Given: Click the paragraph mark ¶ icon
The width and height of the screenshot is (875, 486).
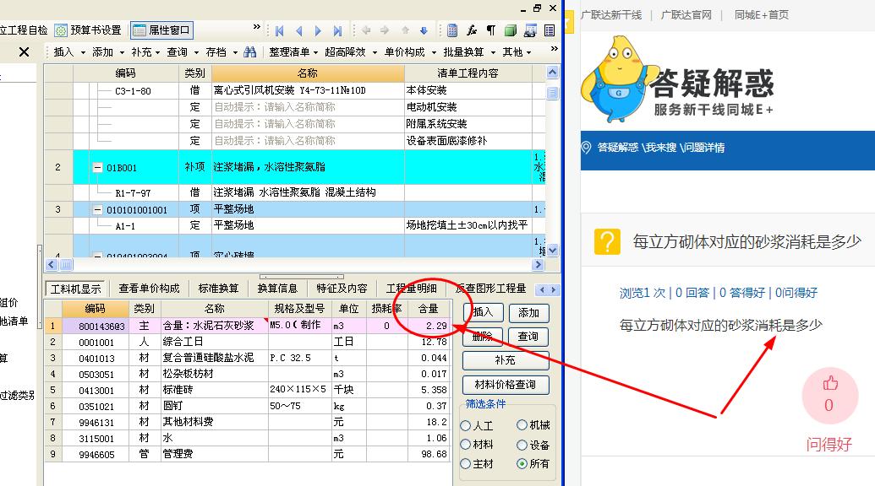Looking at the screenshot, I should [x=490, y=30].
